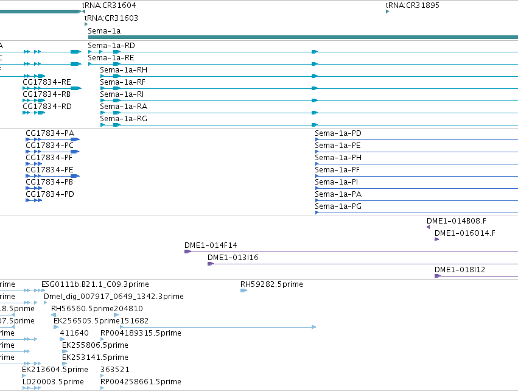Select the tRNA:CR31604 gene label
This screenshot has height=391, width=518.
[x=109, y=5]
